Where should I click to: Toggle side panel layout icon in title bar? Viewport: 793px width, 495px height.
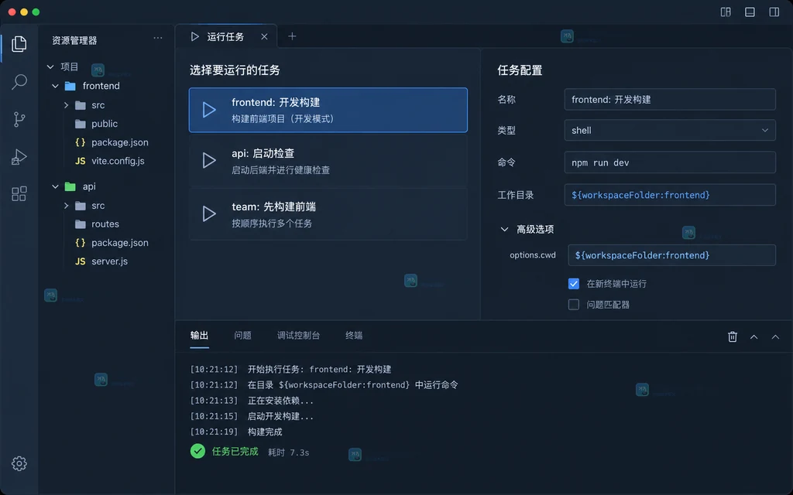point(774,12)
